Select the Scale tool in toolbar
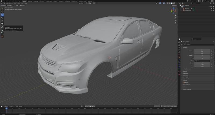 (x=2, y=21)
